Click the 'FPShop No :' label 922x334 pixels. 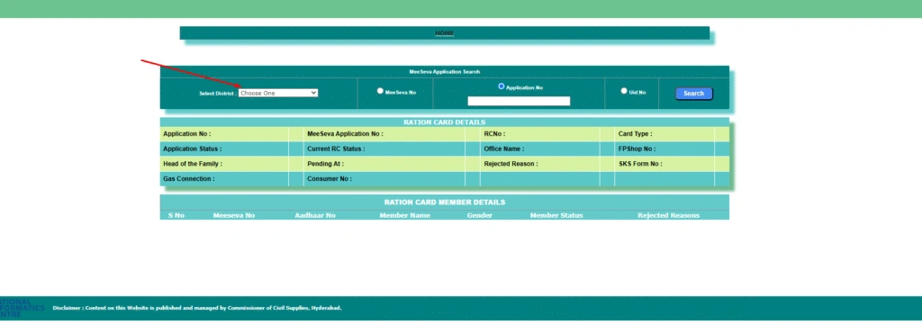coord(637,149)
